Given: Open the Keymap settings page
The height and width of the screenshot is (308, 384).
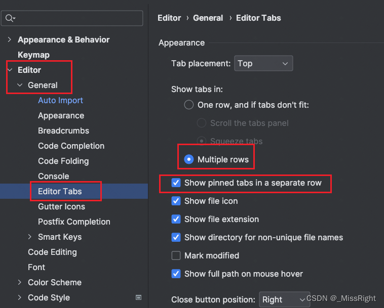Looking at the screenshot, I should tap(33, 55).
